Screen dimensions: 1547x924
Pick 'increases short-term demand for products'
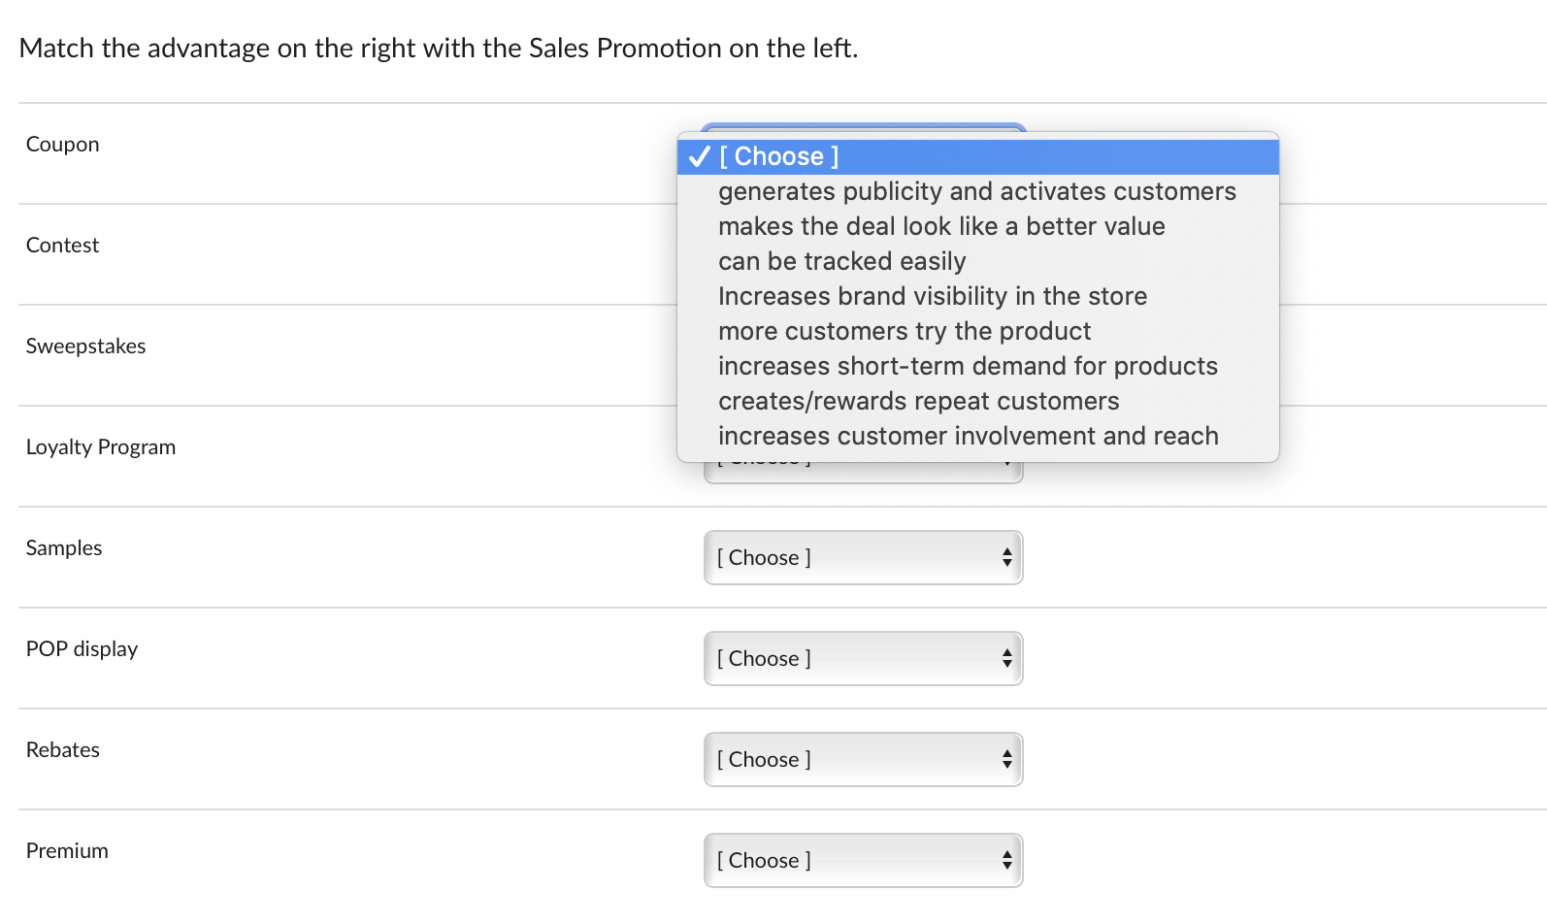coord(967,366)
